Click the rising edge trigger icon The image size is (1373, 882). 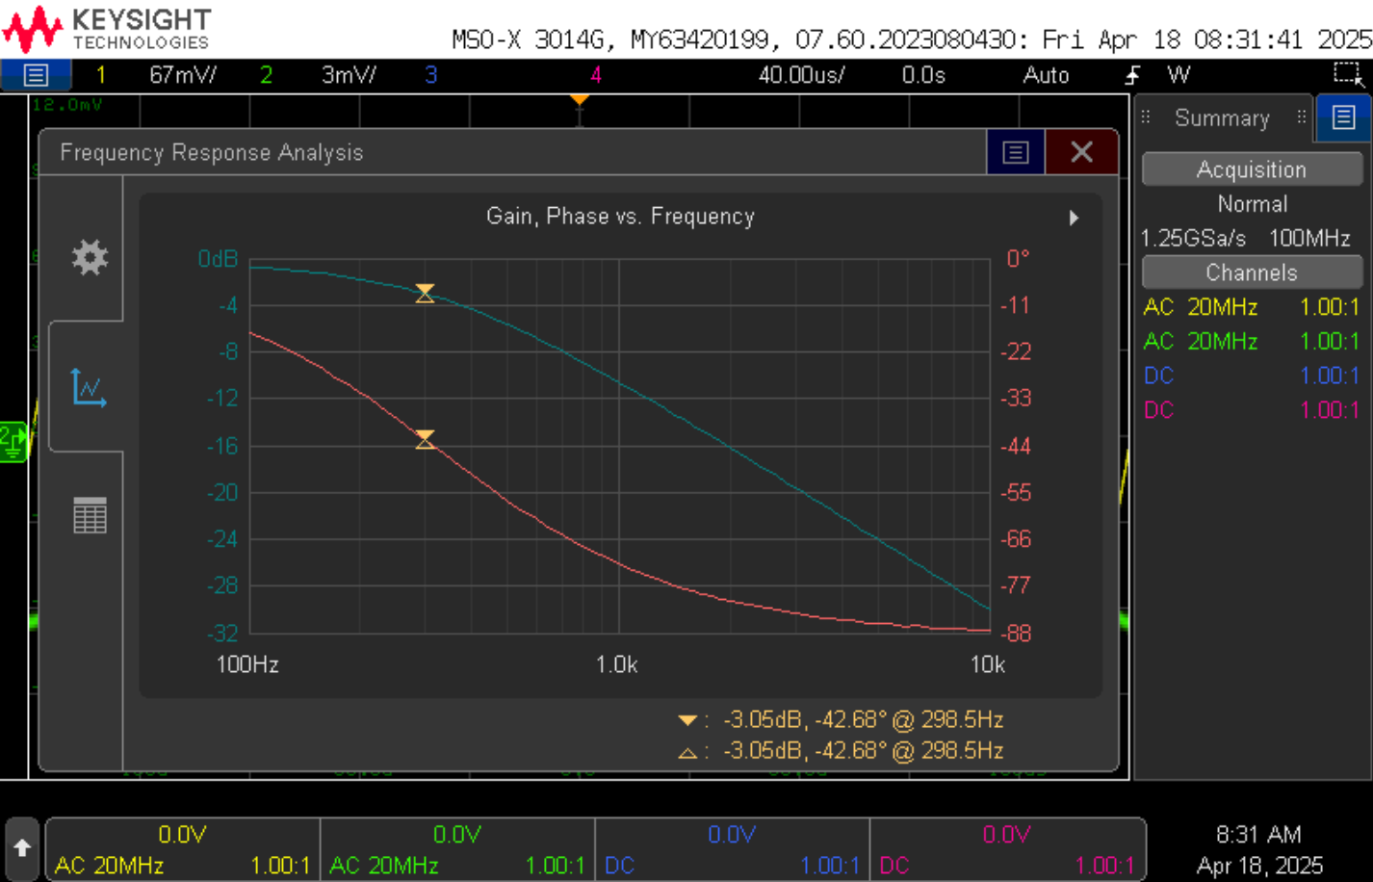(1133, 75)
